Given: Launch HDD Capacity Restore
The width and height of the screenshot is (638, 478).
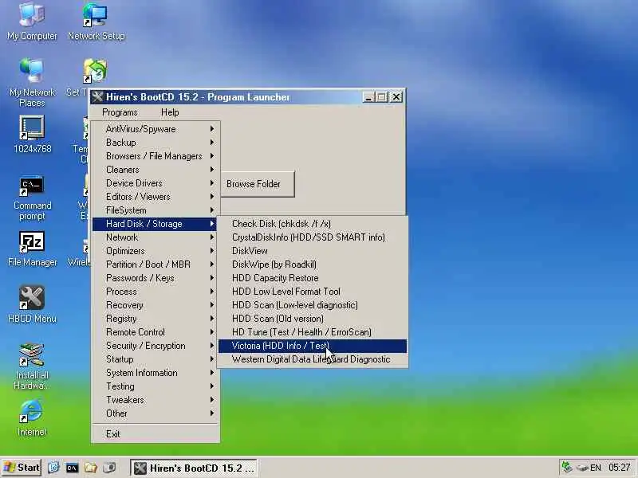Looking at the screenshot, I should [313, 278].
